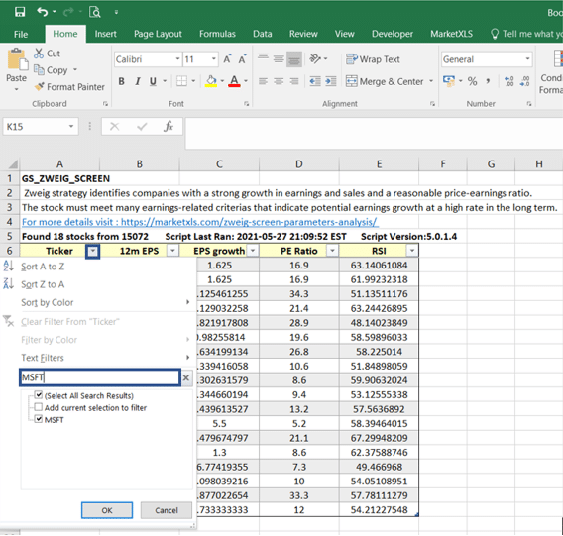Switch to the Data tab
Image resolution: width=563 pixels, height=536 pixels.
[x=263, y=34]
